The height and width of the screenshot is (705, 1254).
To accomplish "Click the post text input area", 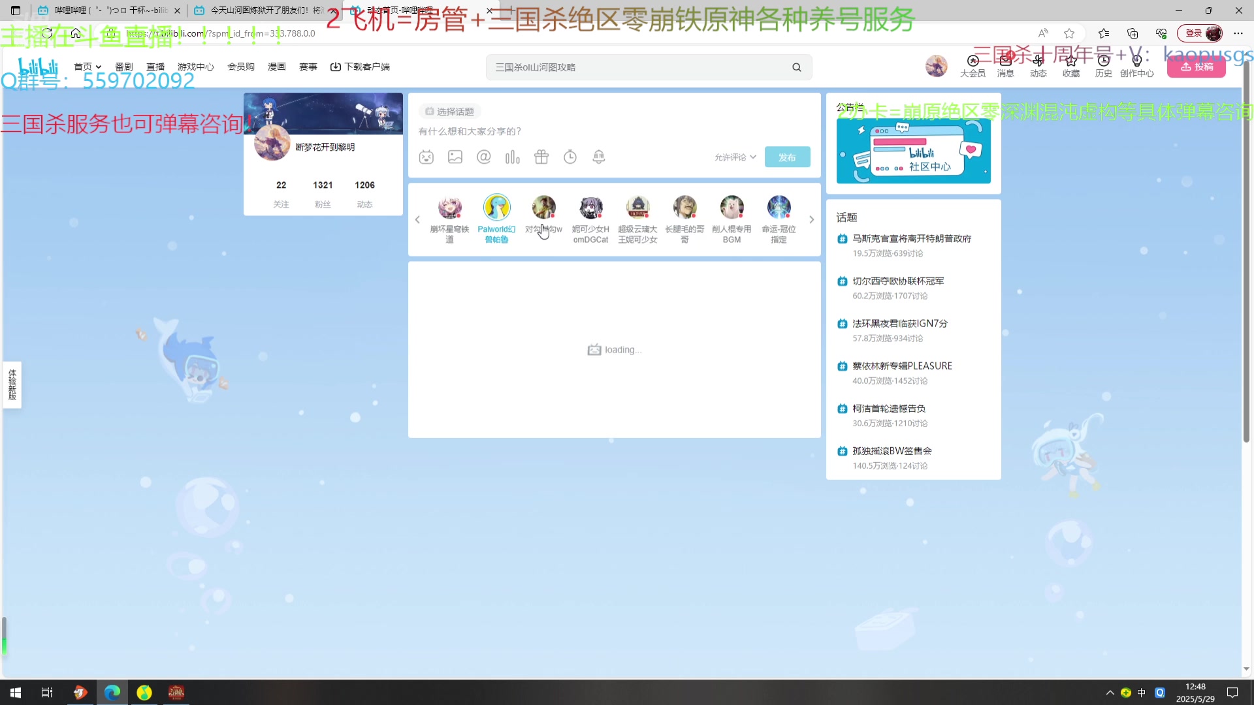I will pyautogui.click(x=614, y=131).
